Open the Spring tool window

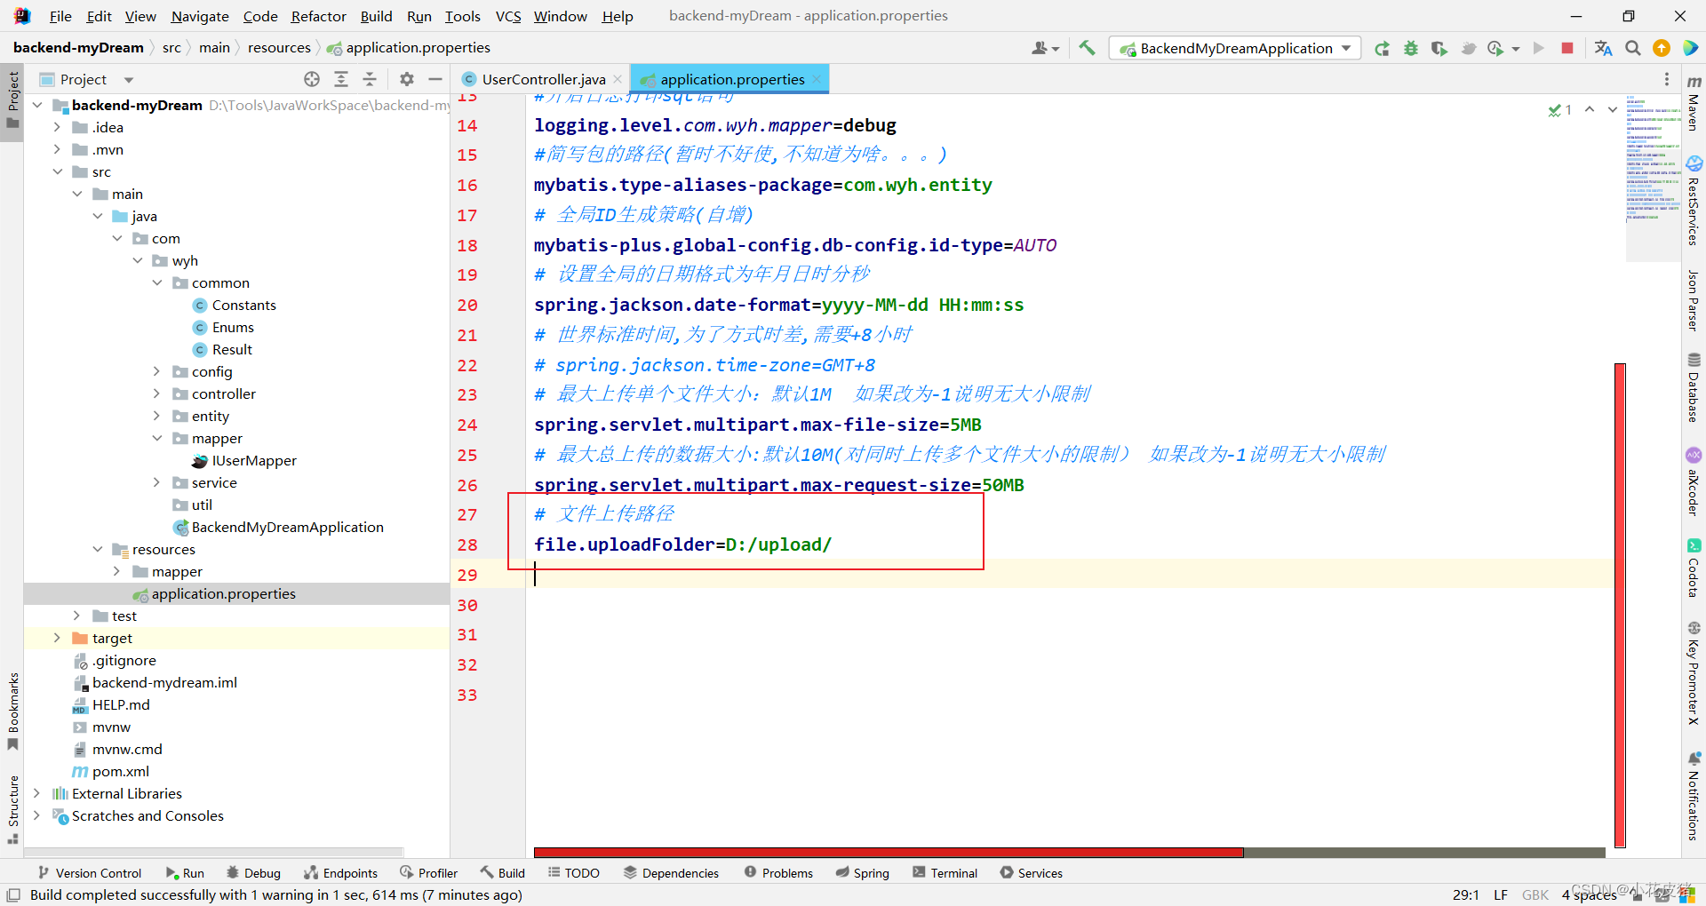point(862,873)
